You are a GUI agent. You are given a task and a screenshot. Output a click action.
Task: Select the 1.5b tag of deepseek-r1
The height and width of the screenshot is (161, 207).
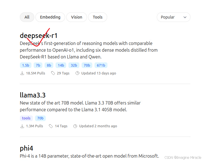26,65
